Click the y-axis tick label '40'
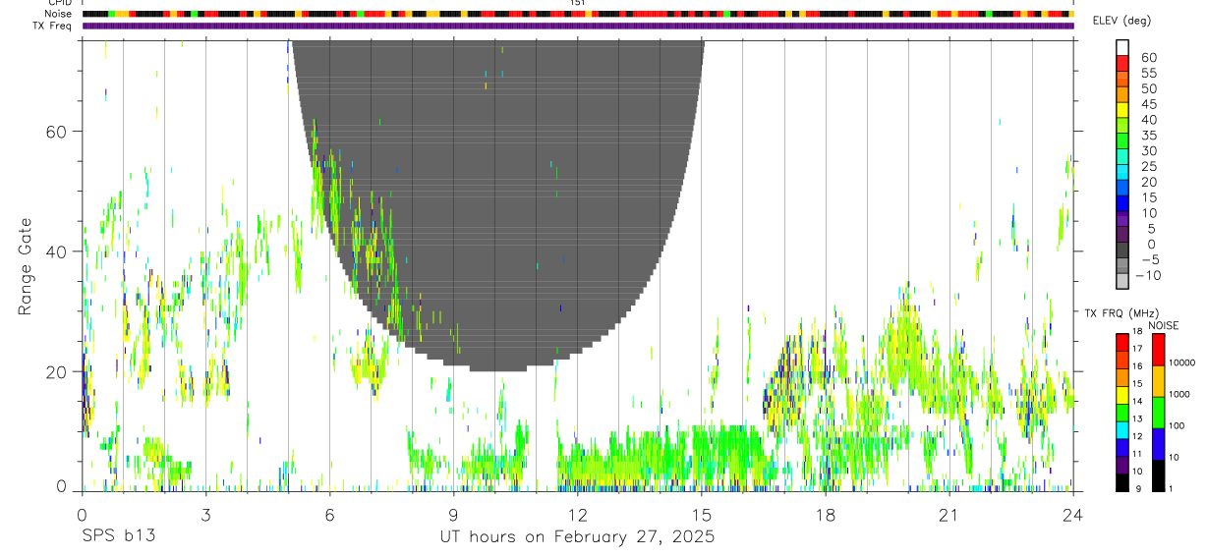This screenshot has height=557, width=1207. pyautogui.click(x=58, y=251)
